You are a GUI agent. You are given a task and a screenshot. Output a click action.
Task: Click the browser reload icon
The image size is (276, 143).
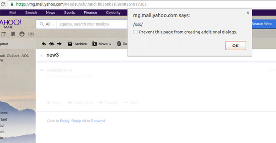pos(3,4)
